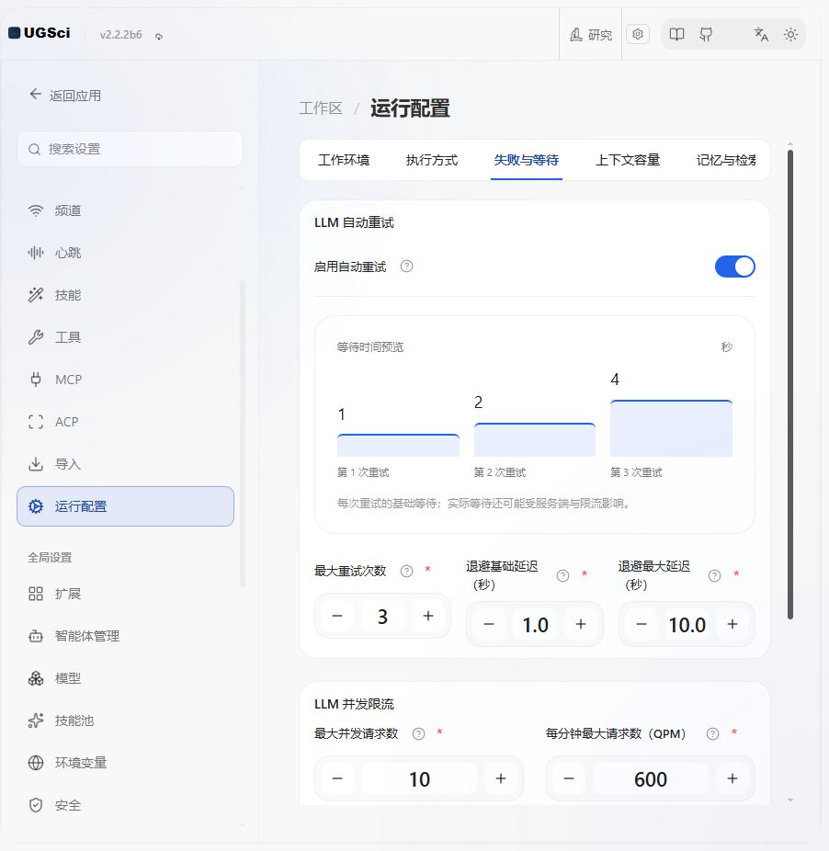The width and height of the screenshot is (829, 851).
Task: Decrease 退避基础延迟 with minus button
Action: coord(489,624)
